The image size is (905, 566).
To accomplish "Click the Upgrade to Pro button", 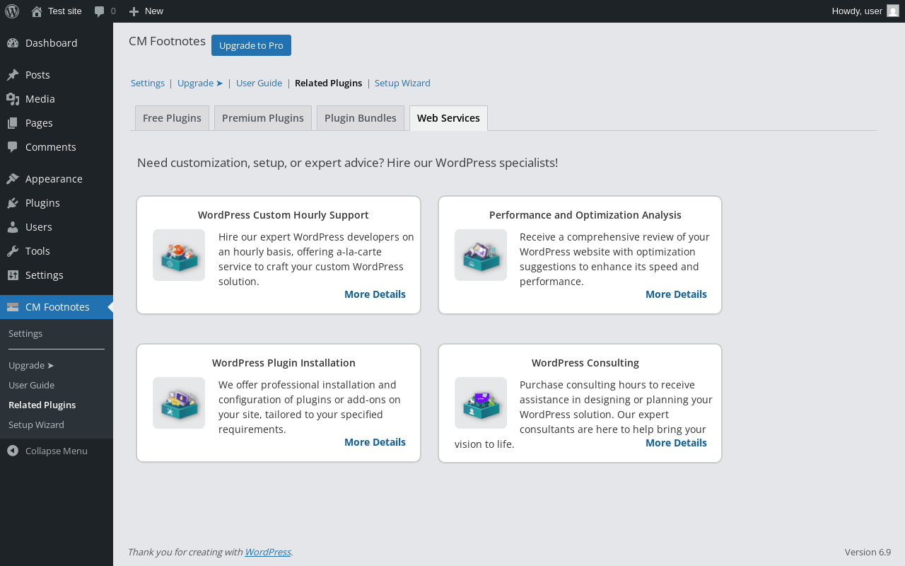I will [251, 45].
